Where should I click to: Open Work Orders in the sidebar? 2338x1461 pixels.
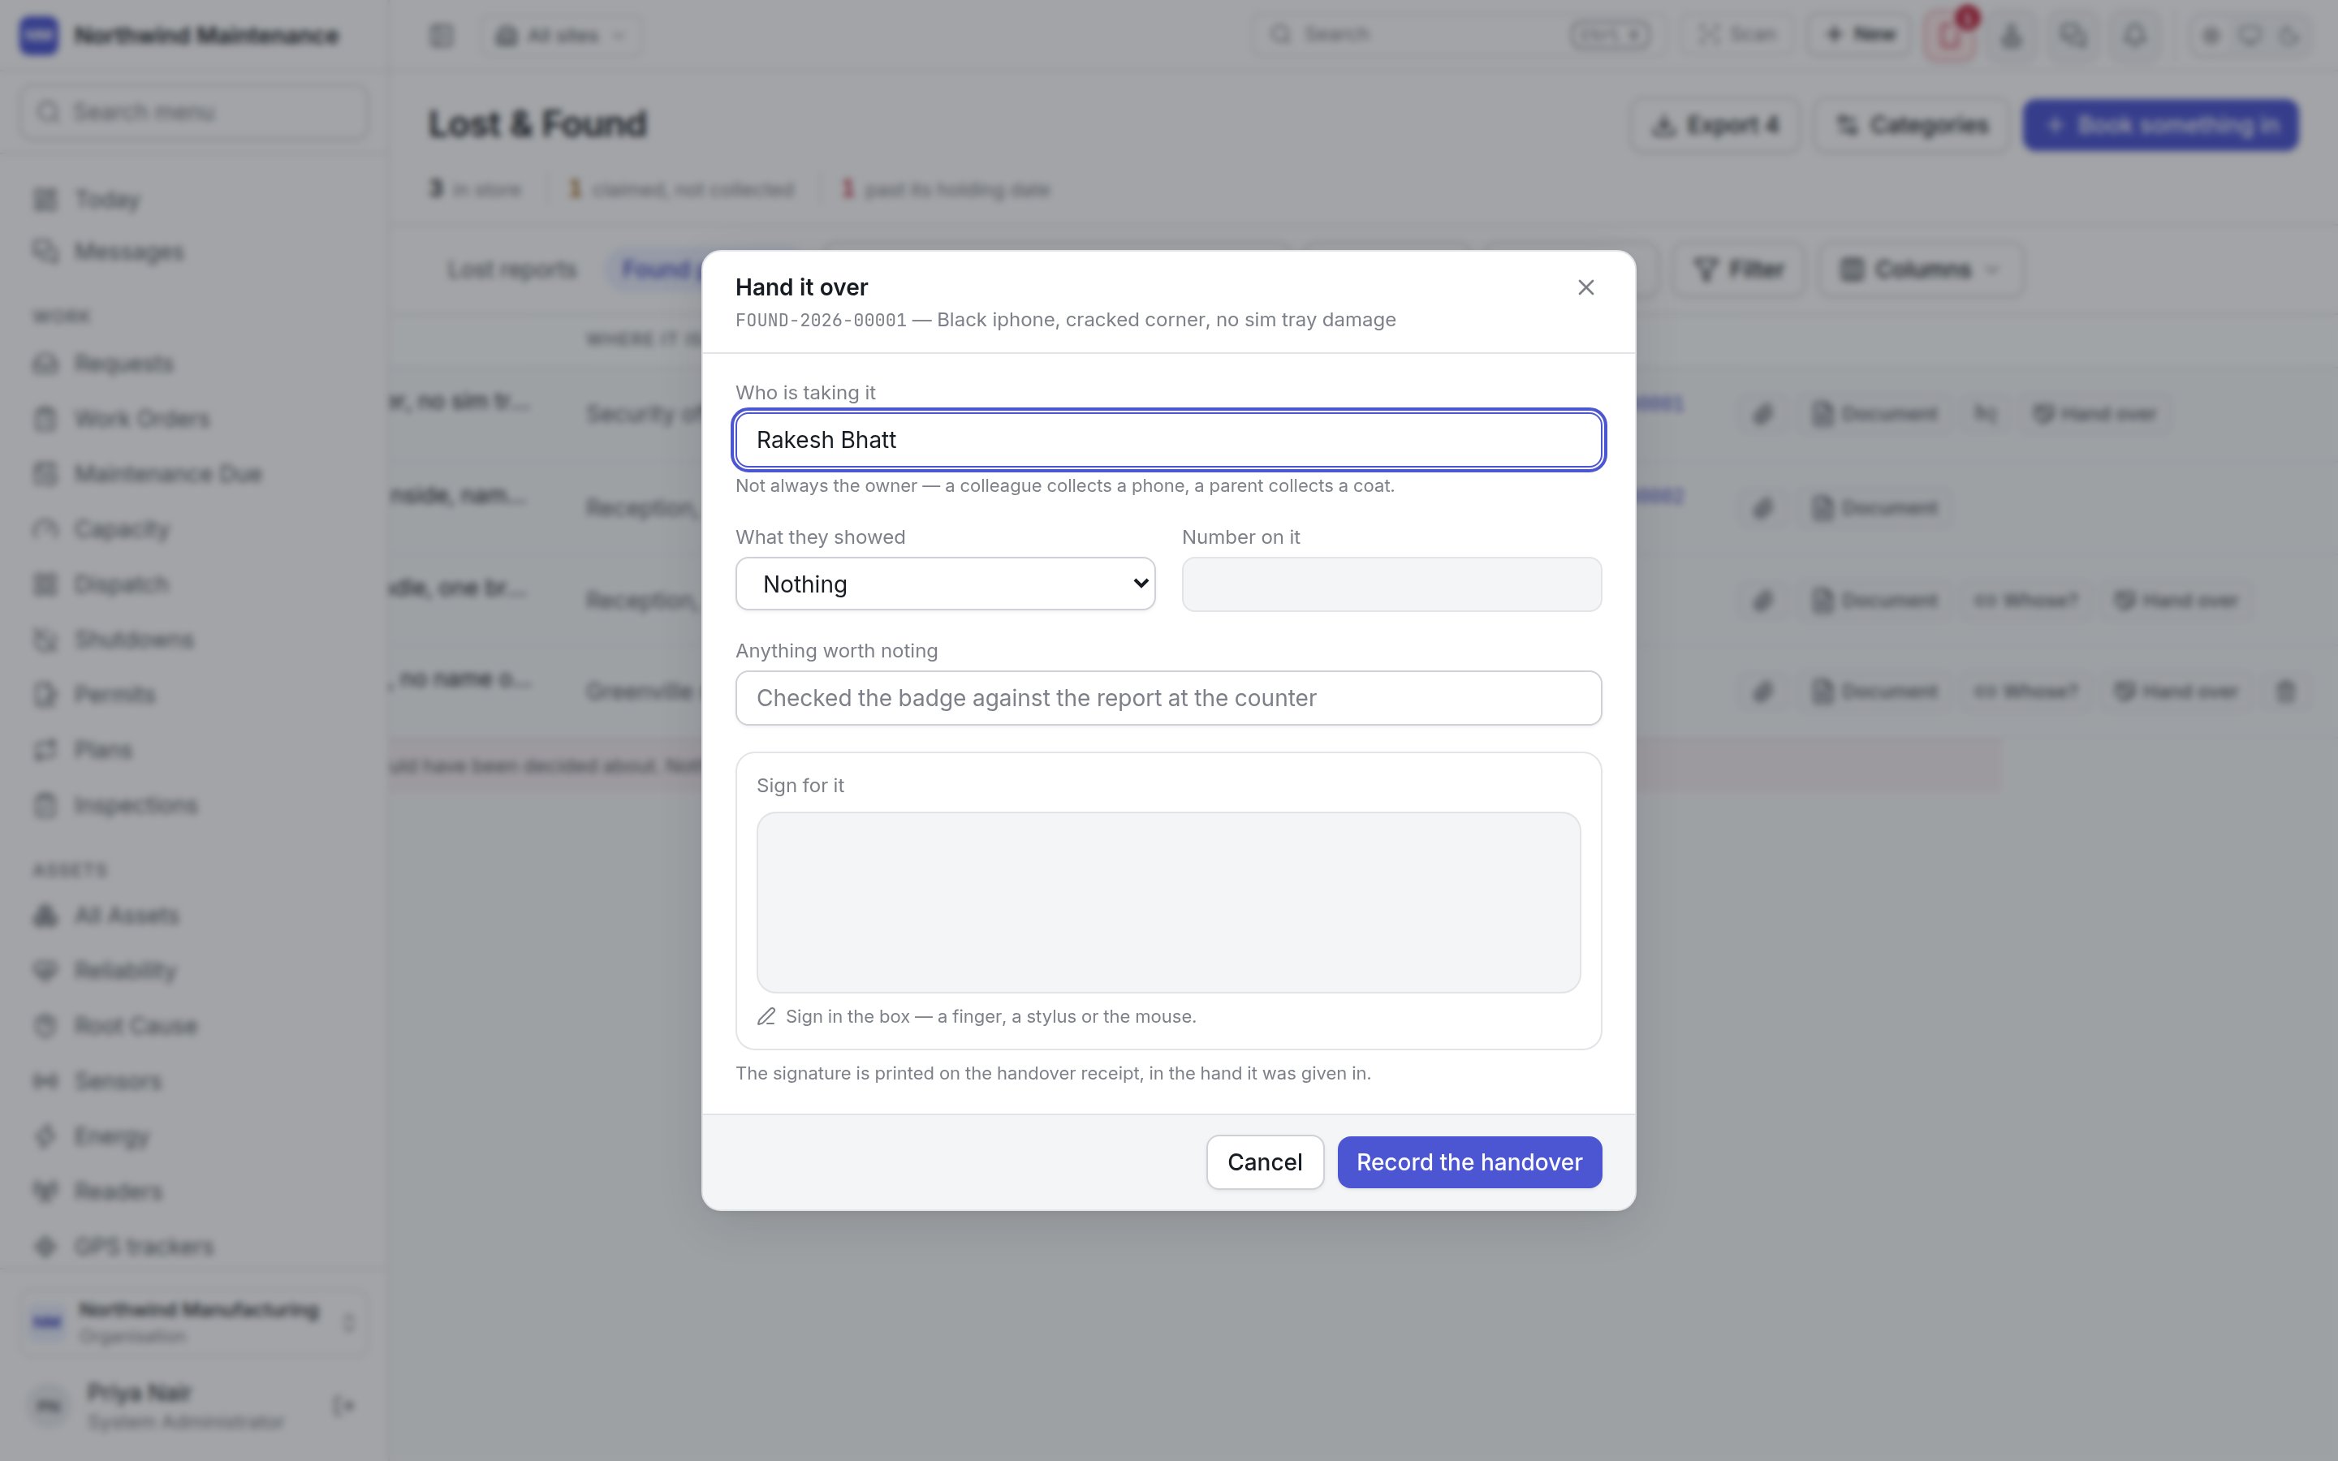tap(142, 418)
